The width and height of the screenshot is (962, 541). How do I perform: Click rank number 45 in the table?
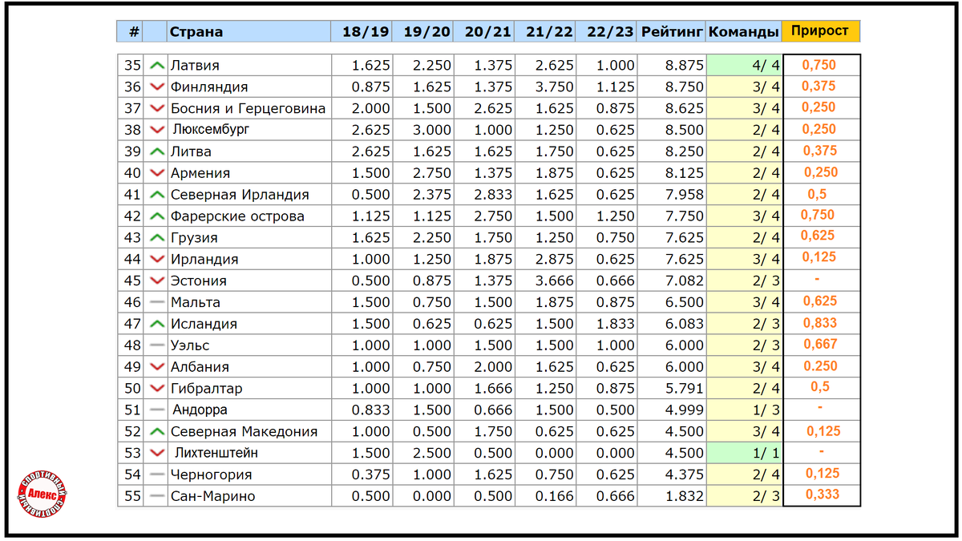click(x=132, y=281)
